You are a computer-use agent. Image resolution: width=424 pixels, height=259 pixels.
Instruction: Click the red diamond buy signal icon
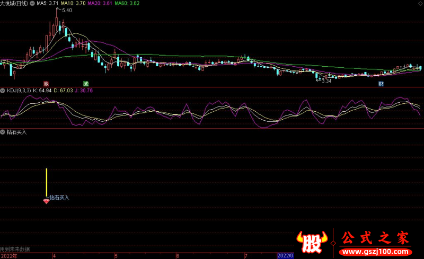pyautogui.click(x=46, y=201)
